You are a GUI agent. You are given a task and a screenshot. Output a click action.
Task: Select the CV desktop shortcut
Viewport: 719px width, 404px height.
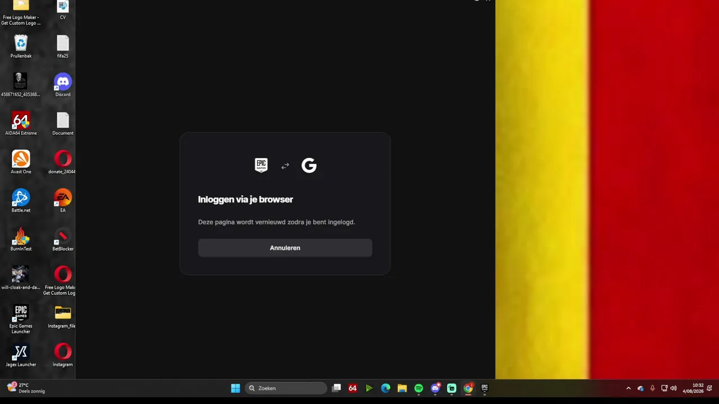(x=63, y=10)
